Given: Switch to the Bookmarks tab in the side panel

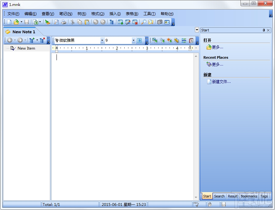Looking at the screenshot, I should coord(249,196).
